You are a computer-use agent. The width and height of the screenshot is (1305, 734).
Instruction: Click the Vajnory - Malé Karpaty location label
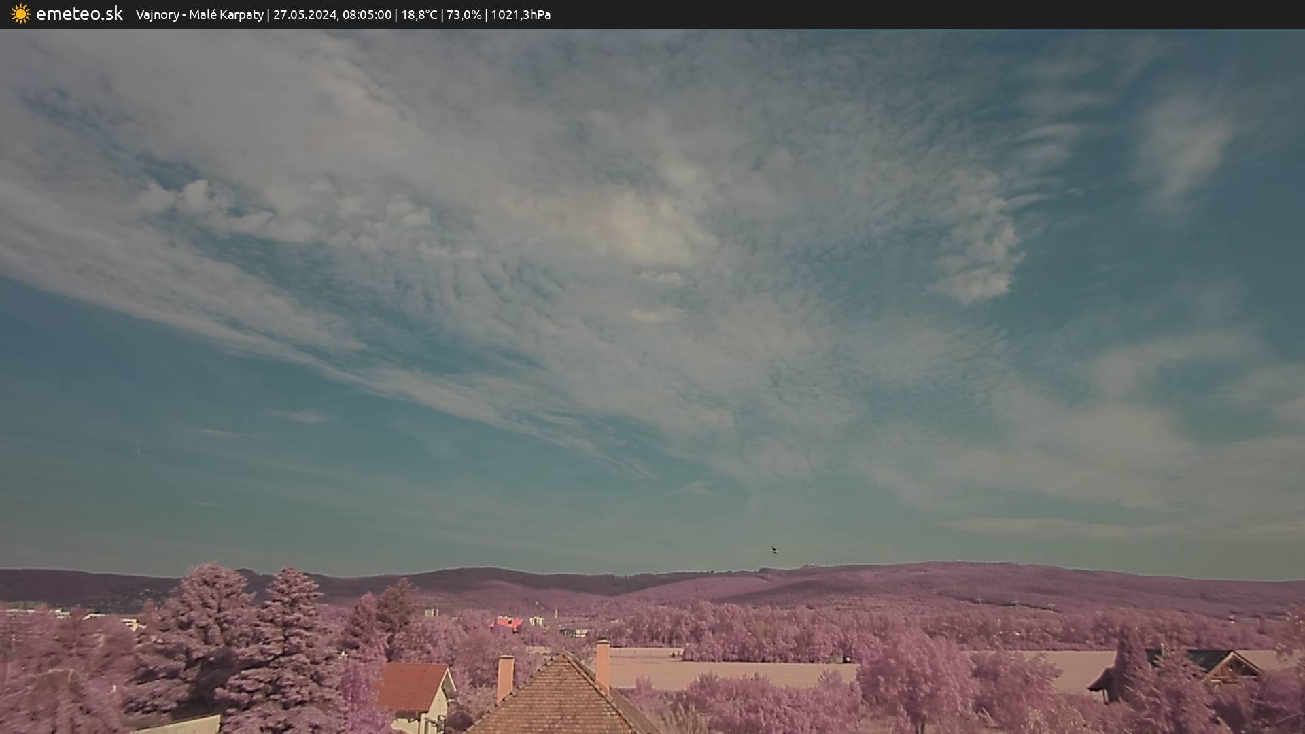pos(199,14)
